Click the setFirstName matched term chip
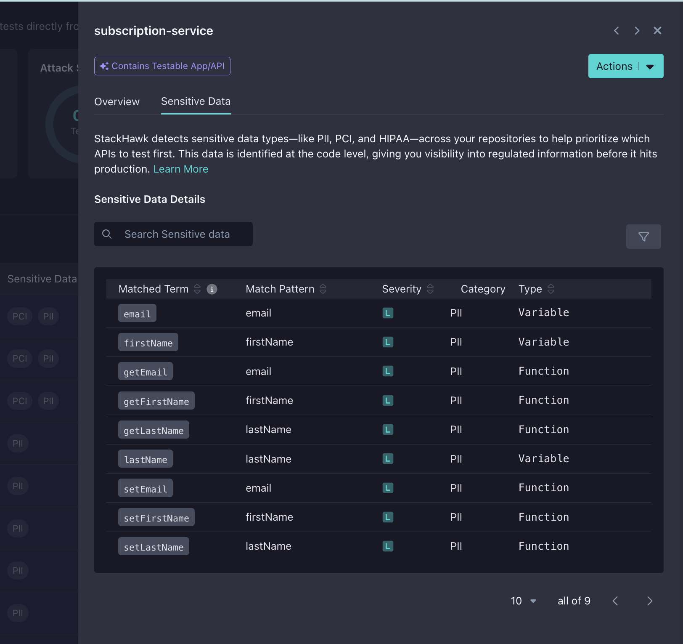Image resolution: width=683 pixels, height=644 pixels. [156, 518]
